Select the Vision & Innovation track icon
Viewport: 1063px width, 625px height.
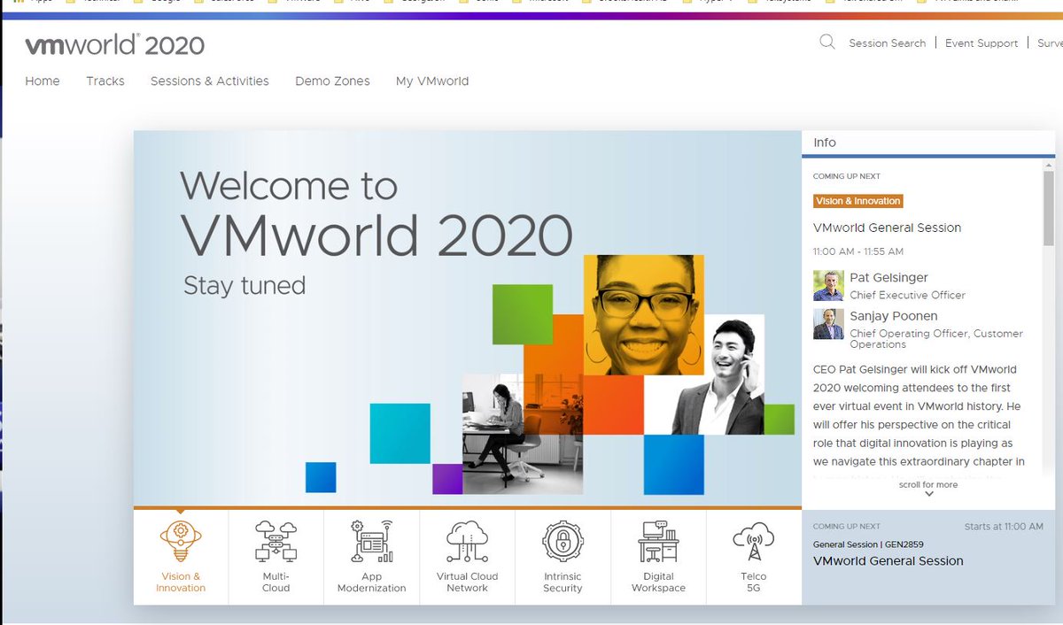(181, 544)
